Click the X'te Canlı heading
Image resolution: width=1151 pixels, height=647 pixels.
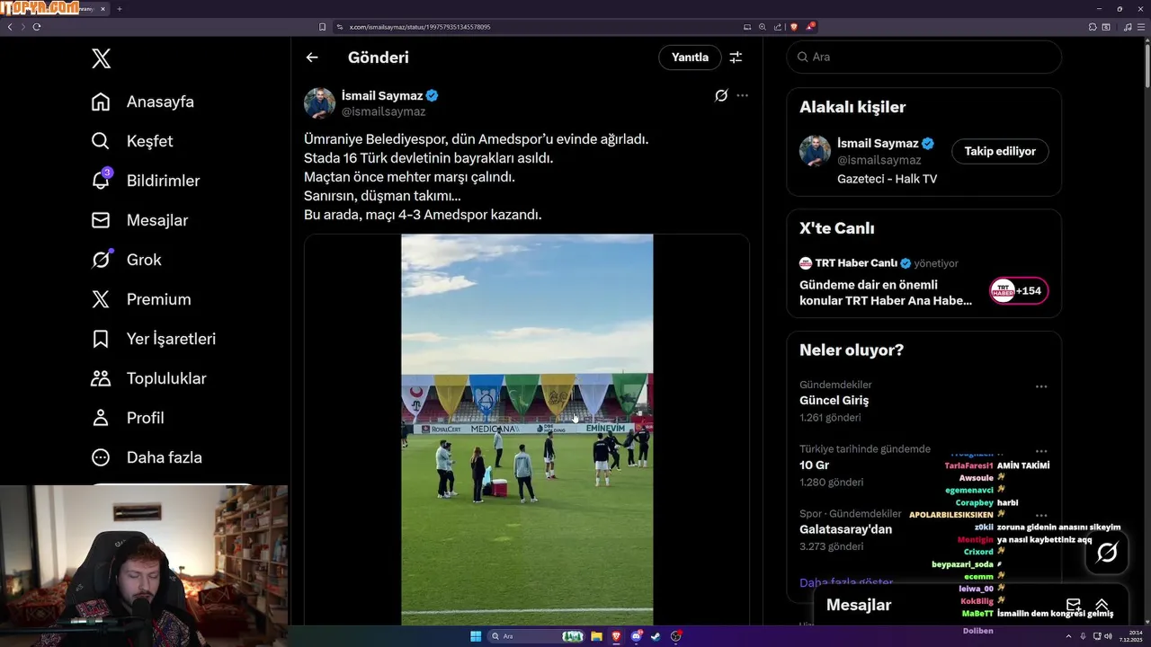pyautogui.click(x=837, y=228)
